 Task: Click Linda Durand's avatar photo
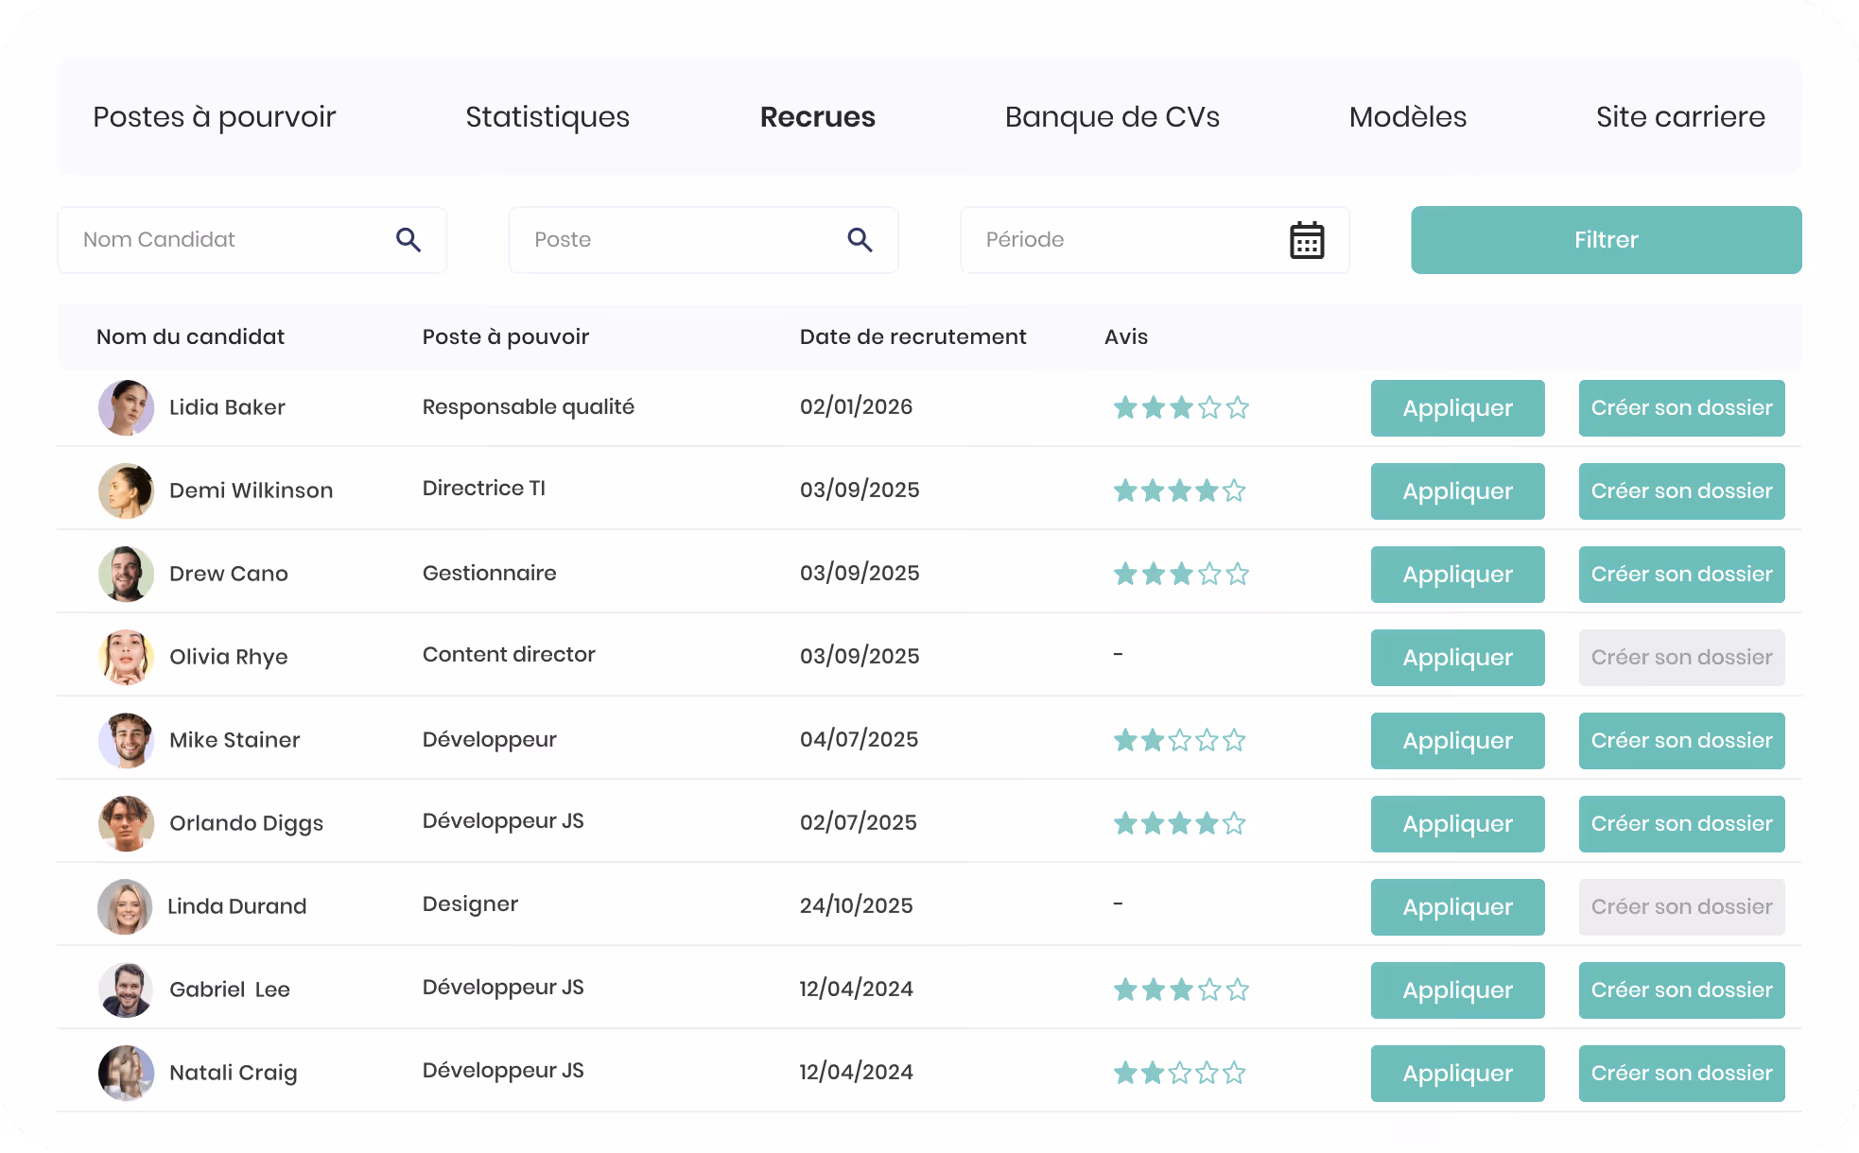125,906
